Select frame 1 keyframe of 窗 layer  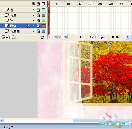tap(49, 10)
